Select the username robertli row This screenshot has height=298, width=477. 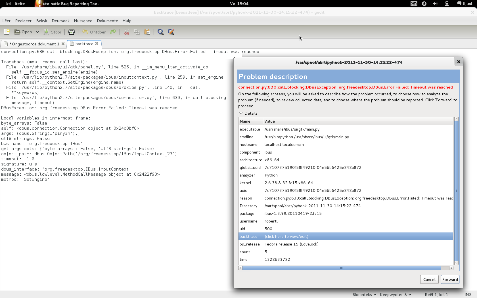[346, 221]
